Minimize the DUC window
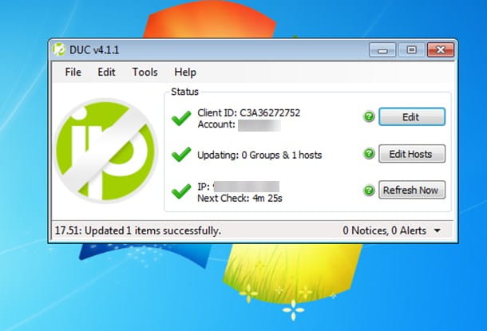Screen dimensions: 487x331 tap(382, 50)
